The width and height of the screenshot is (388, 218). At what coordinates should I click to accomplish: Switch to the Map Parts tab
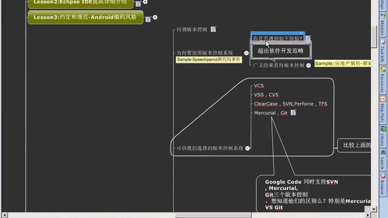coord(383,109)
